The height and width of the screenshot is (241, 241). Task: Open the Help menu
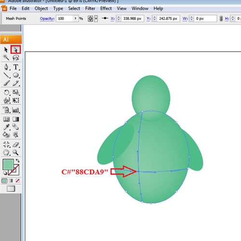(158, 8)
